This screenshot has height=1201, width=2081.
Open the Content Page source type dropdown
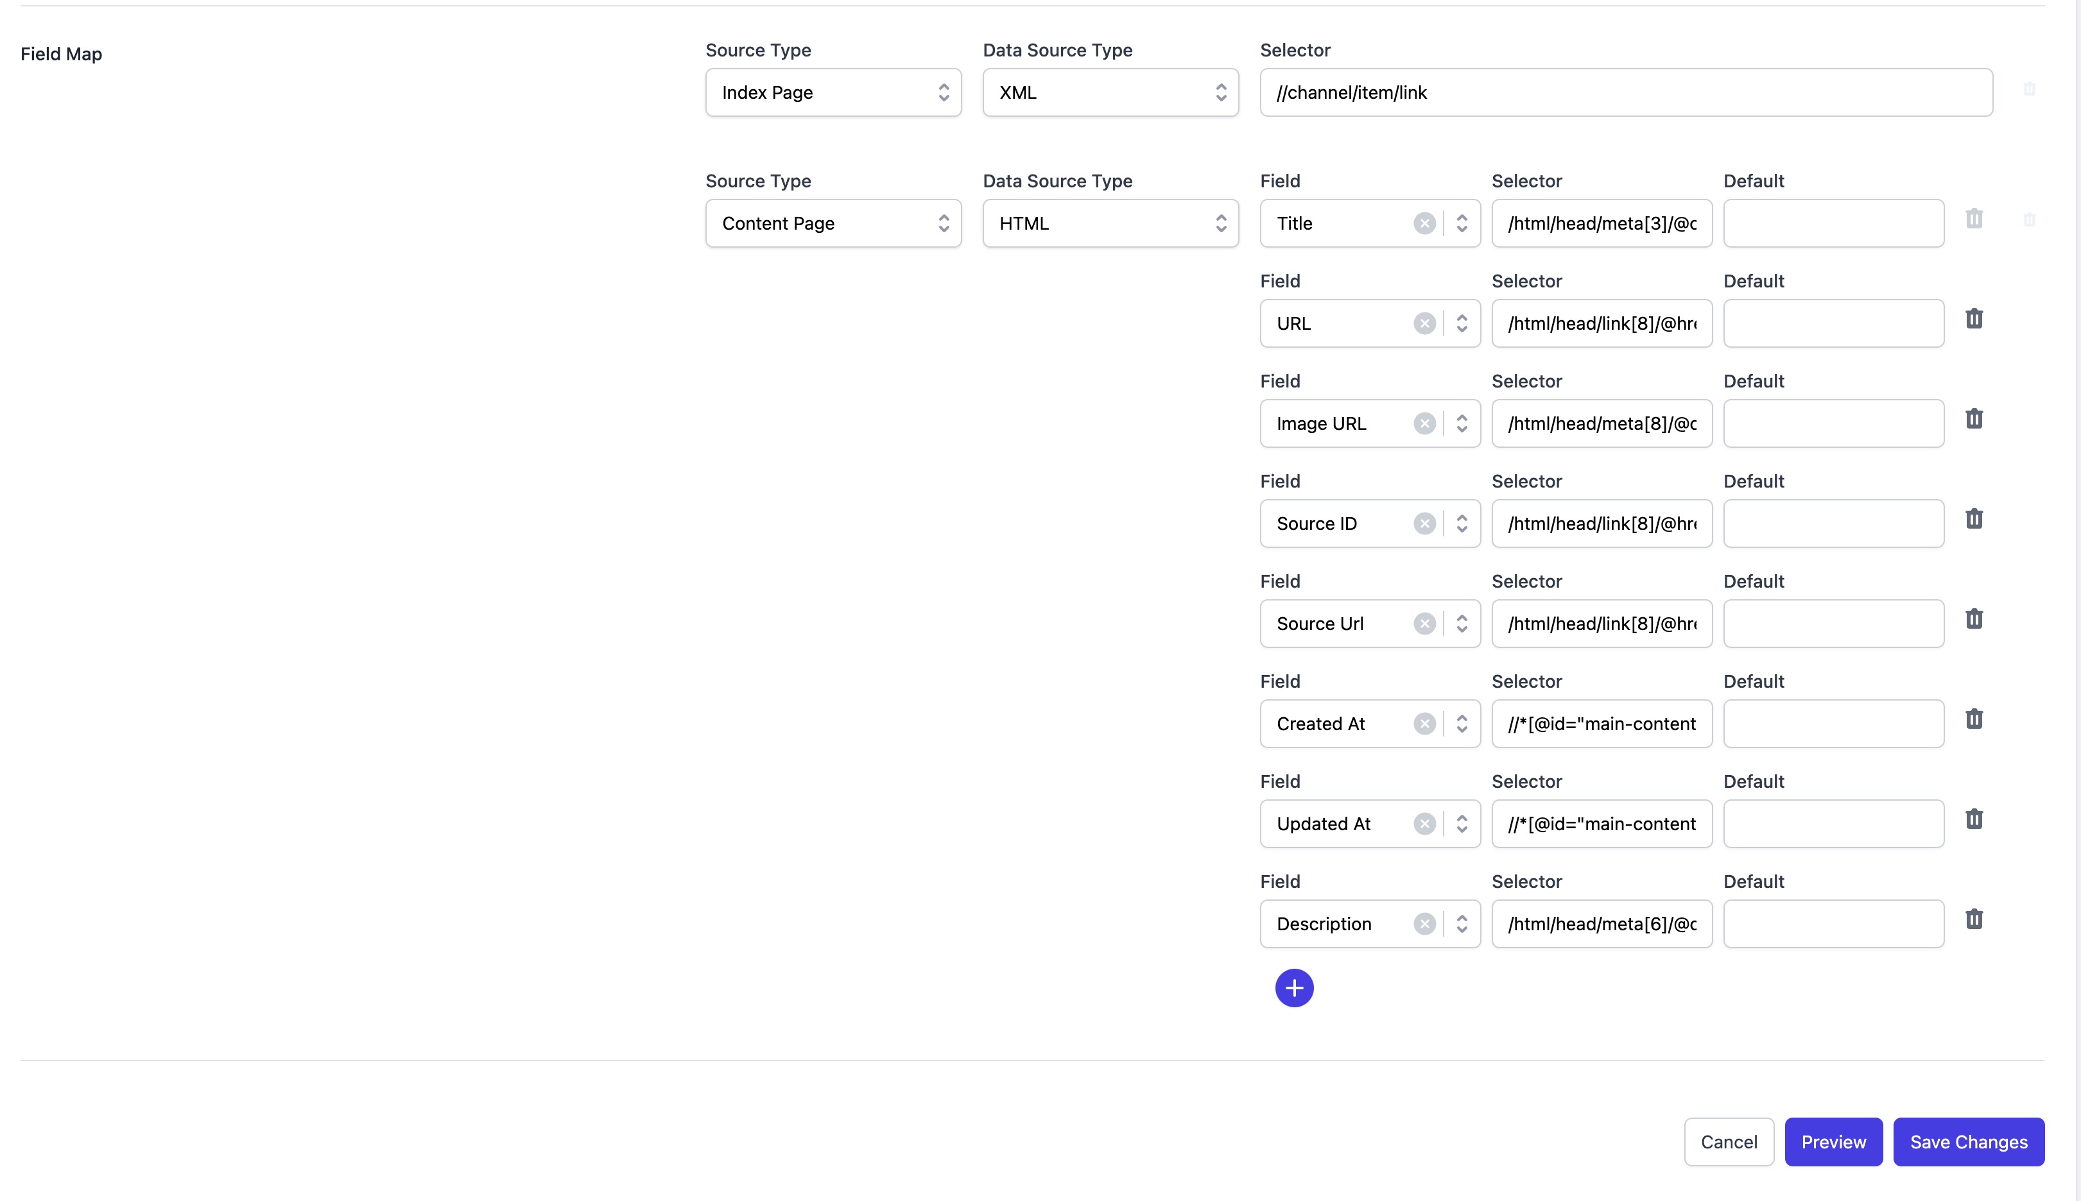point(833,223)
